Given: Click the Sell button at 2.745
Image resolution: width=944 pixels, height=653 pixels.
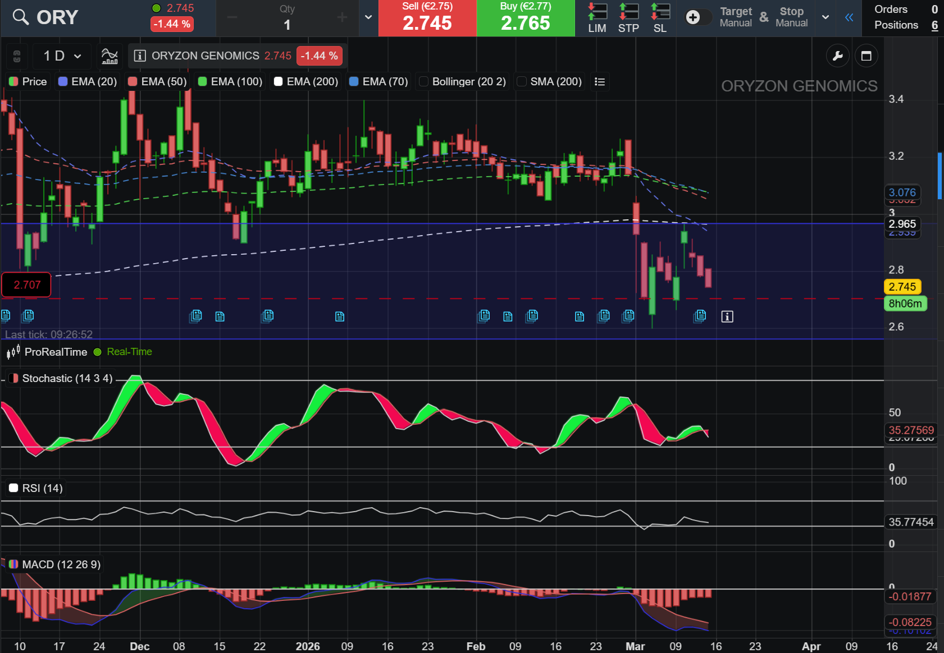Looking at the screenshot, I should pos(427,18).
